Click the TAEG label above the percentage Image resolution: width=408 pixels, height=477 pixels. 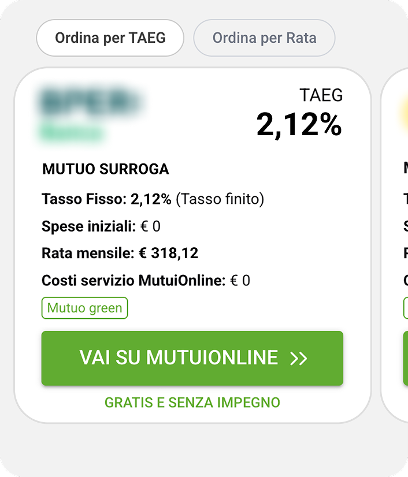[x=321, y=95]
